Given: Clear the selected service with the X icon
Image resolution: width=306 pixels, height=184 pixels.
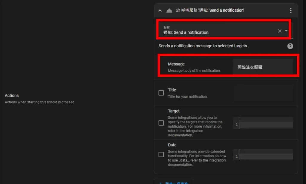Looking at the screenshot, I should coord(280,31).
